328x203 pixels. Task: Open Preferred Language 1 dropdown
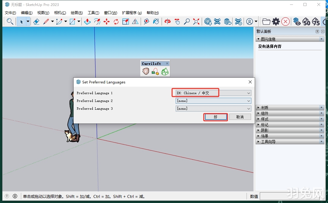pos(213,93)
